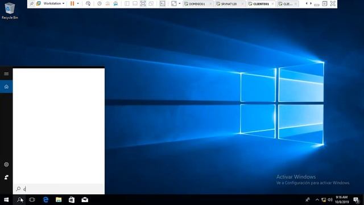
Task: Open power options dropdown arrow next to pause
Action: pos(78,3)
